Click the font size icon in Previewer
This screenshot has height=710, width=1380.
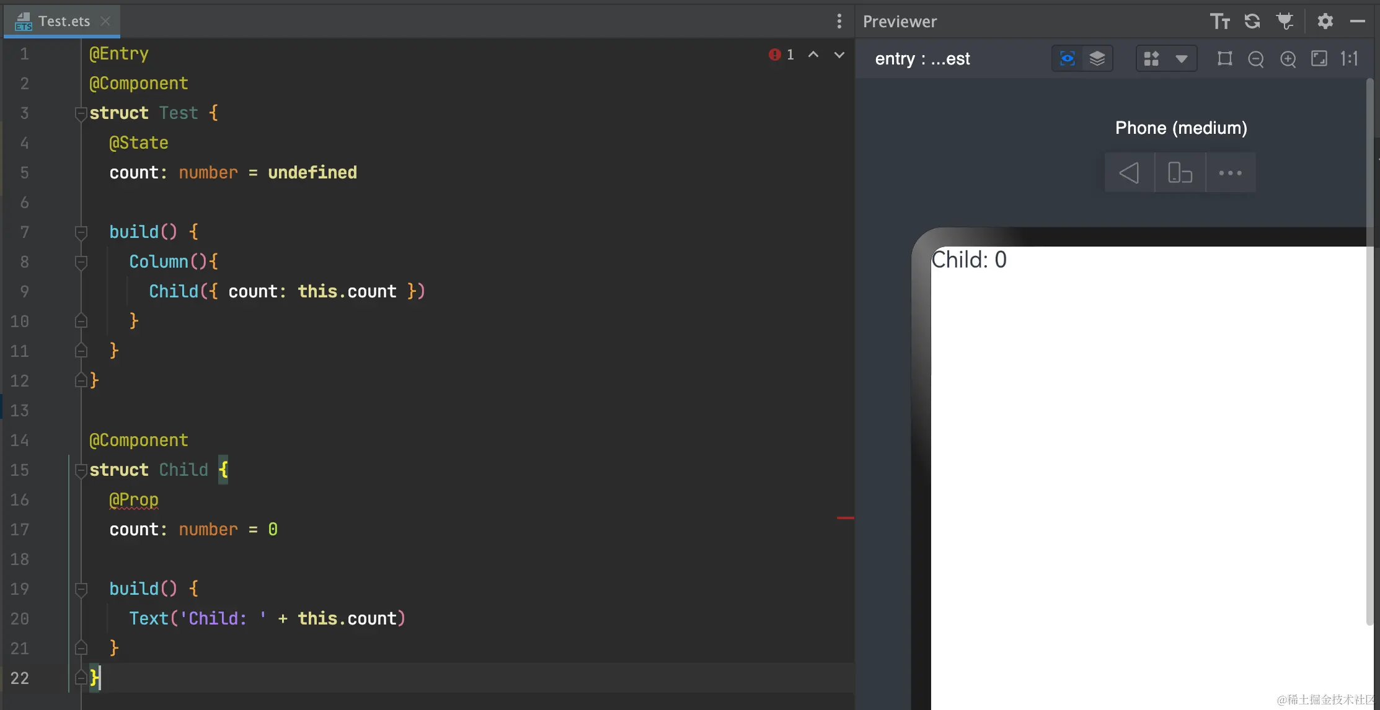pyautogui.click(x=1219, y=22)
